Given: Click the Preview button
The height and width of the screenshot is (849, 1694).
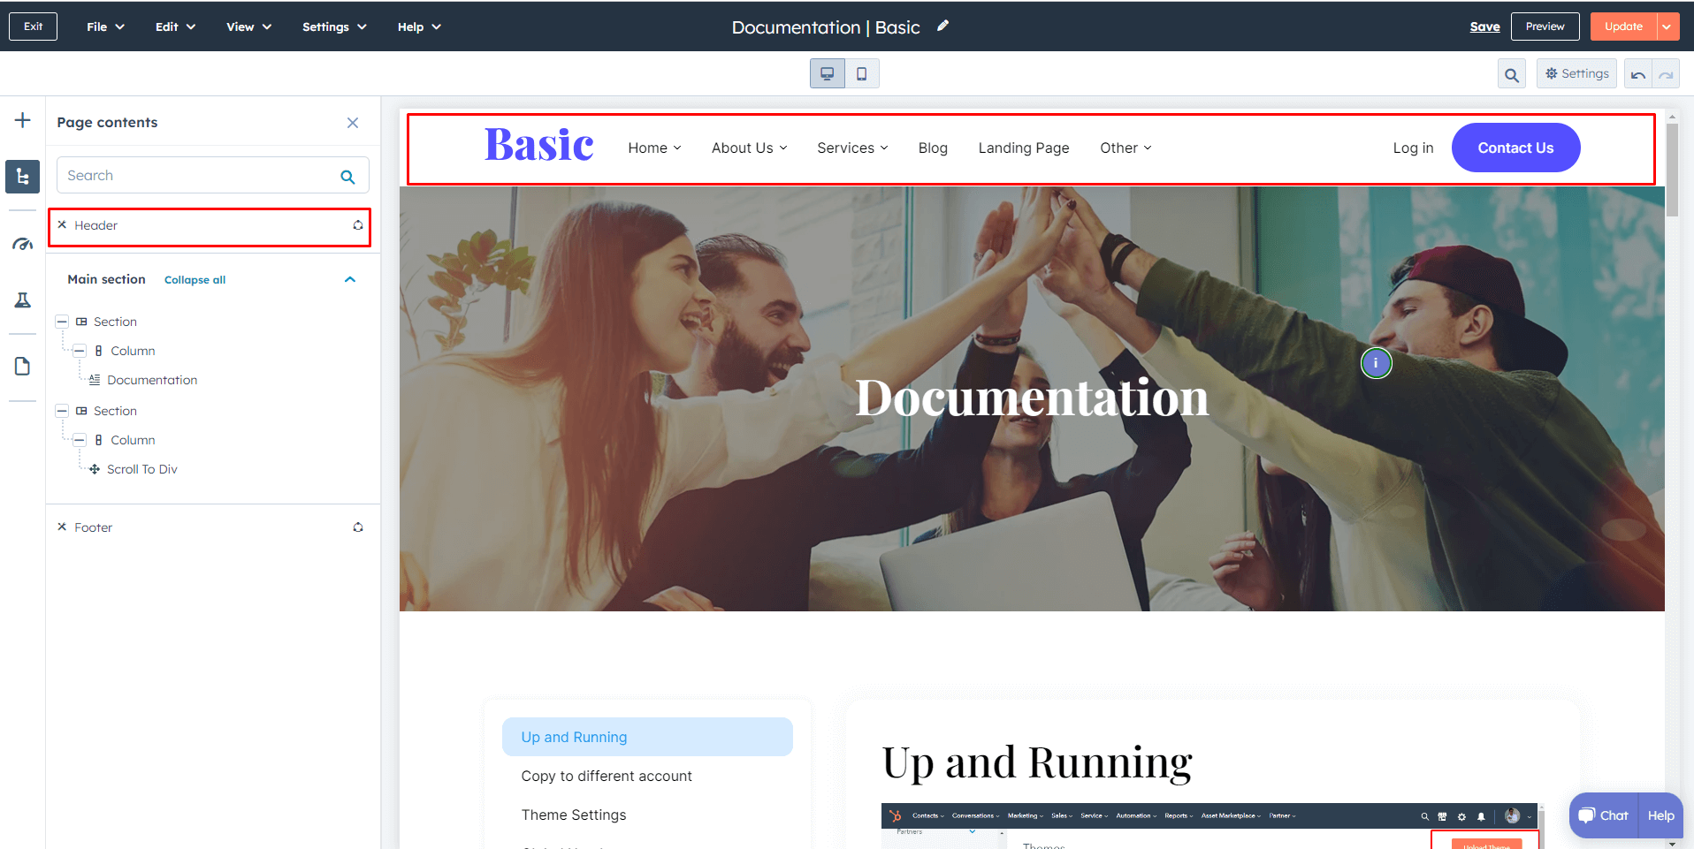Looking at the screenshot, I should [x=1545, y=27].
